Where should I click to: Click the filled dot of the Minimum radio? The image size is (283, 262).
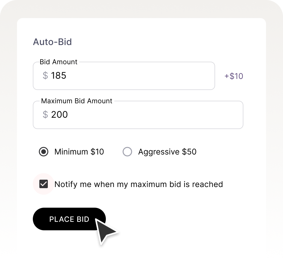pyautogui.click(x=44, y=152)
